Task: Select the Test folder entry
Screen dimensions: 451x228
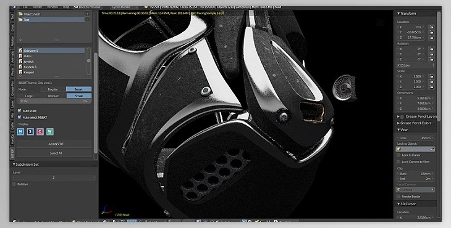Action: point(51,20)
